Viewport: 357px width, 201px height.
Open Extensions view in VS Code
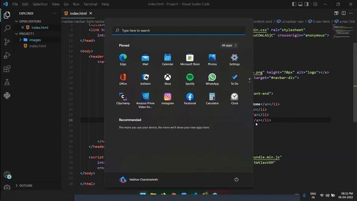pyautogui.click(x=7, y=69)
